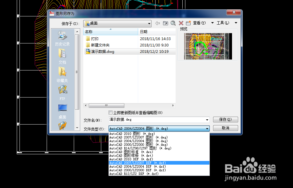Choose AutoCAD 2010 DXF option
Viewport: 293px width, 188px height.
(x=159, y=159)
